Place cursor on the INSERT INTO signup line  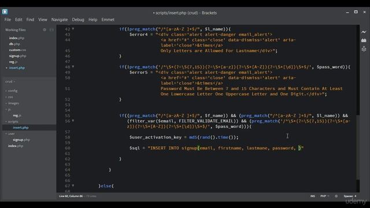tap(216, 148)
